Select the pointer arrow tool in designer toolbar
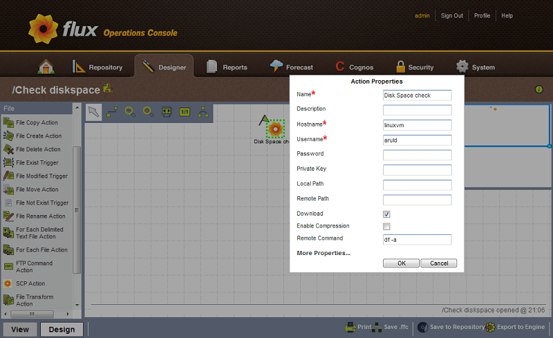 [x=94, y=112]
